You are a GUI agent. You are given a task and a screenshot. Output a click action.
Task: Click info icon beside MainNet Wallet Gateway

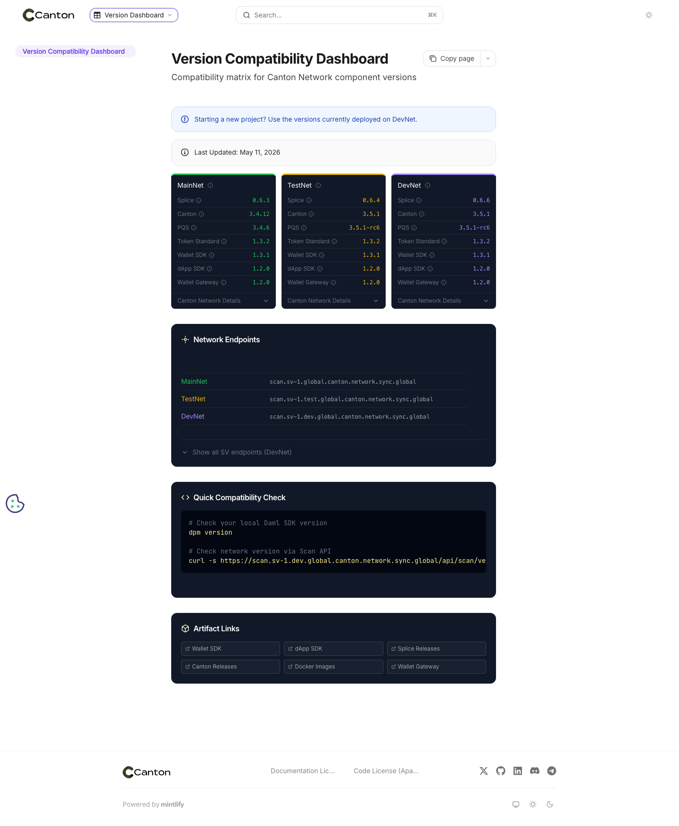click(x=224, y=282)
